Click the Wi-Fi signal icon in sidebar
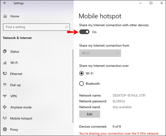This screenshot has width=166, height=136. (x=5, y=63)
